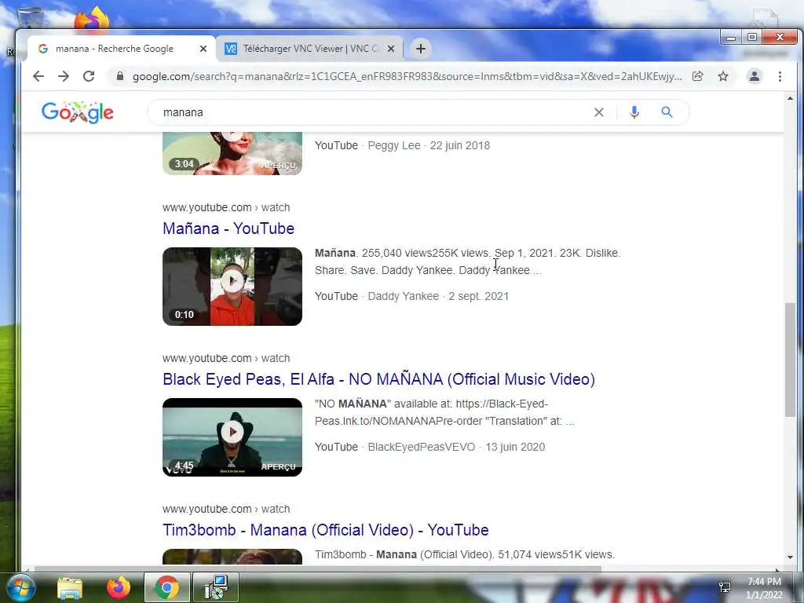Open the Chrome profile avatar menu
The height and width of the screenshot is (603, 804).
755,76
